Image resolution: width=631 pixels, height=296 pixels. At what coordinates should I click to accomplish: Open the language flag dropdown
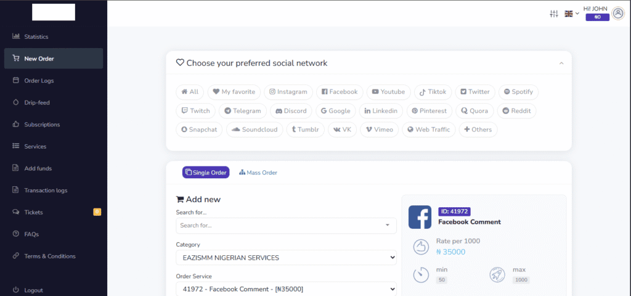pos(571,14)
